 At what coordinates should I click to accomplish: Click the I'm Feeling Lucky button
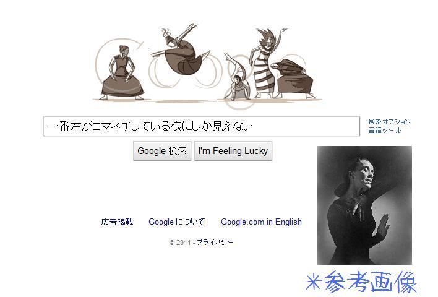tap(233, 151)
